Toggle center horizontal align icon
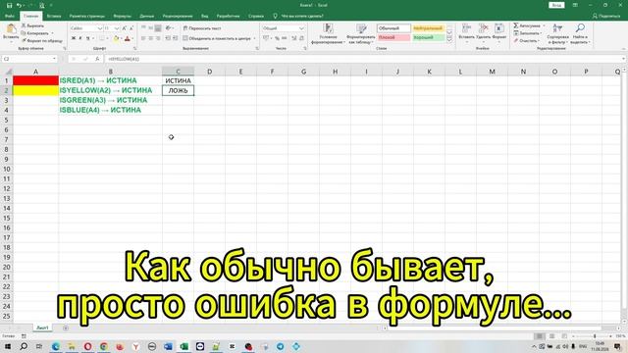This screenshot has height=353, width=628. (x=150, y=38)
